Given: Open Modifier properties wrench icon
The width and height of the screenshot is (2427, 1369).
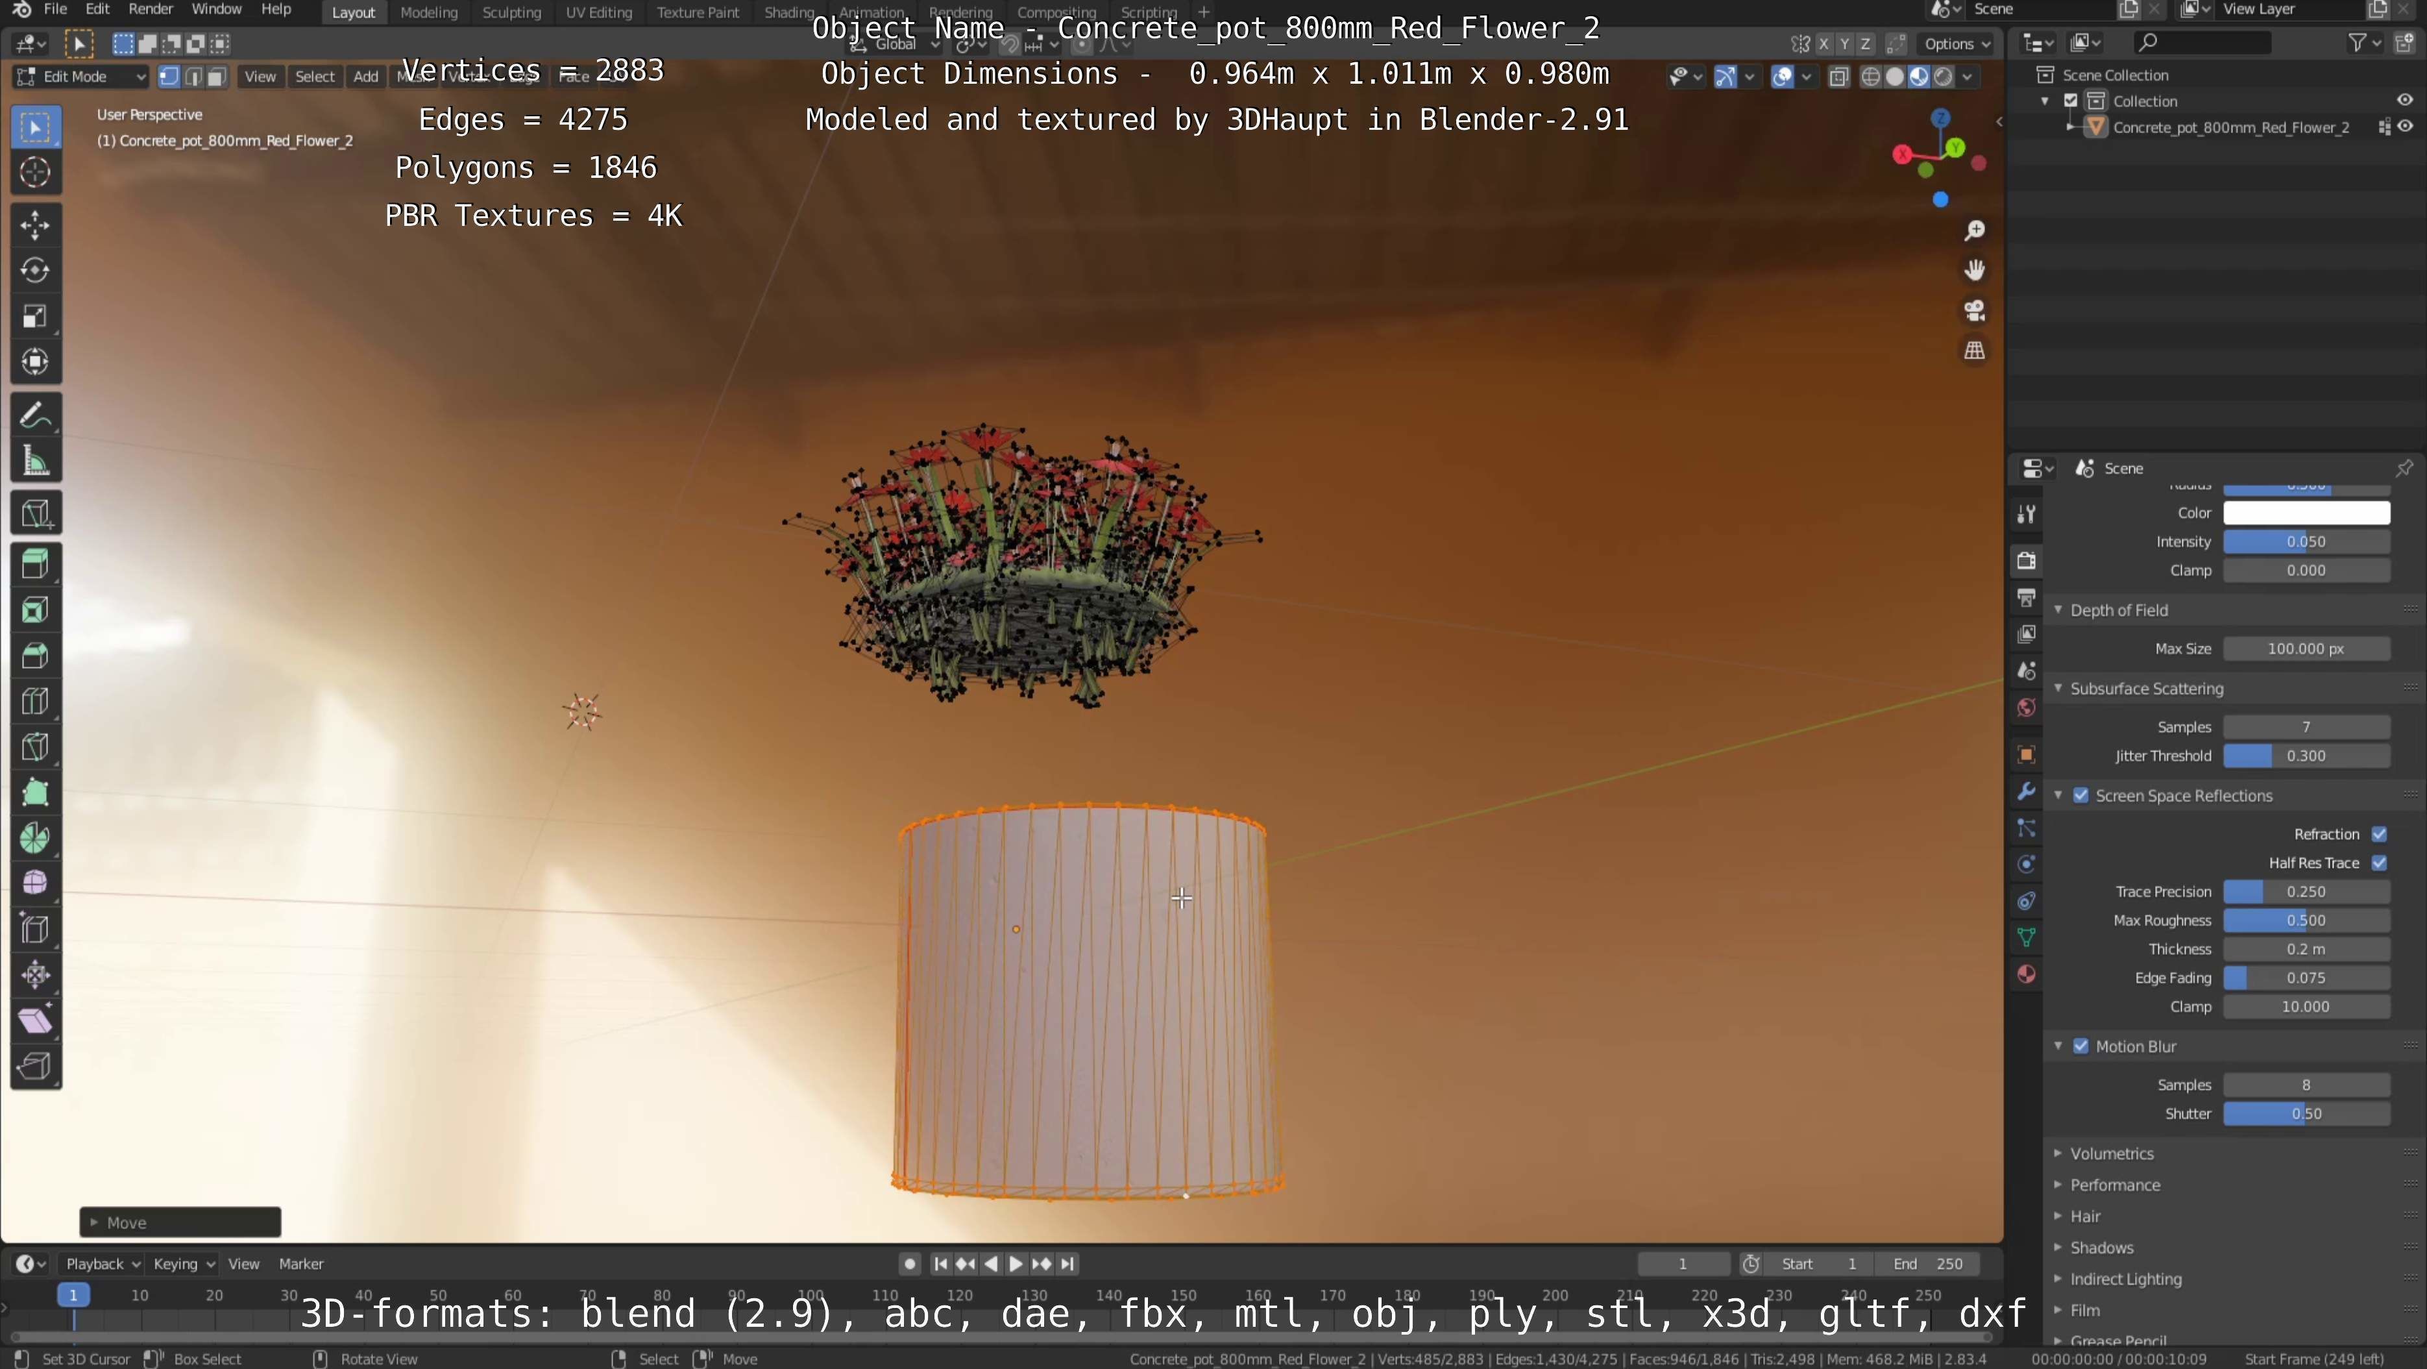Looking at the screenshot, I should tap(2027, 791).
